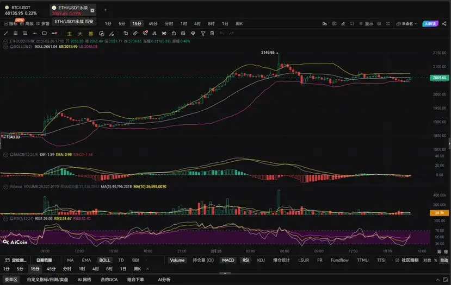Open the AI 网格 bottom tab
The image size is (451, 285).
coord(84,280)
